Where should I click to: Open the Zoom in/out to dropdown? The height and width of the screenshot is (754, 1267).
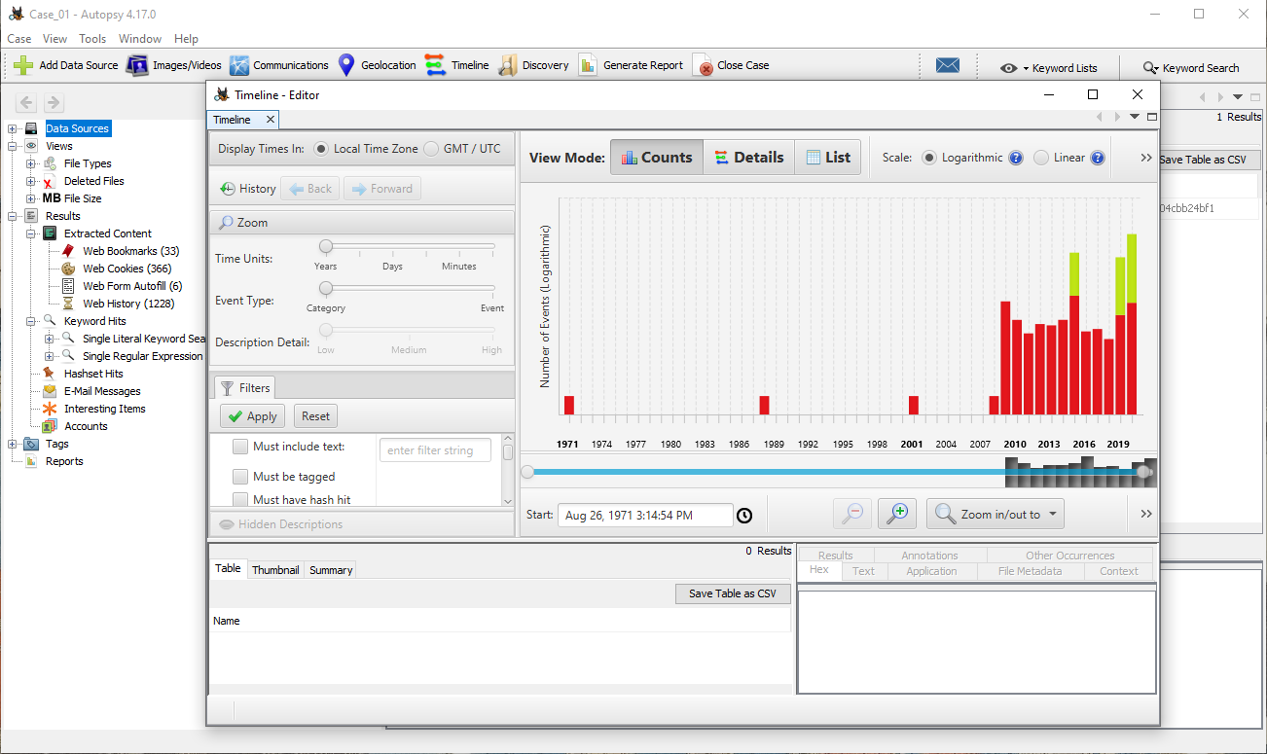point(995,514)
